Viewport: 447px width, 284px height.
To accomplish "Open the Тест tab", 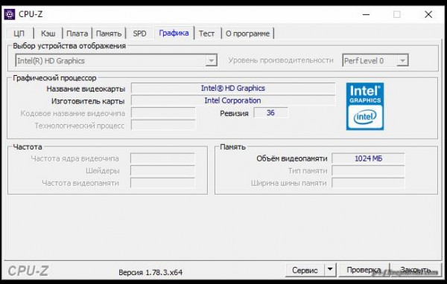I will (206, 33).
